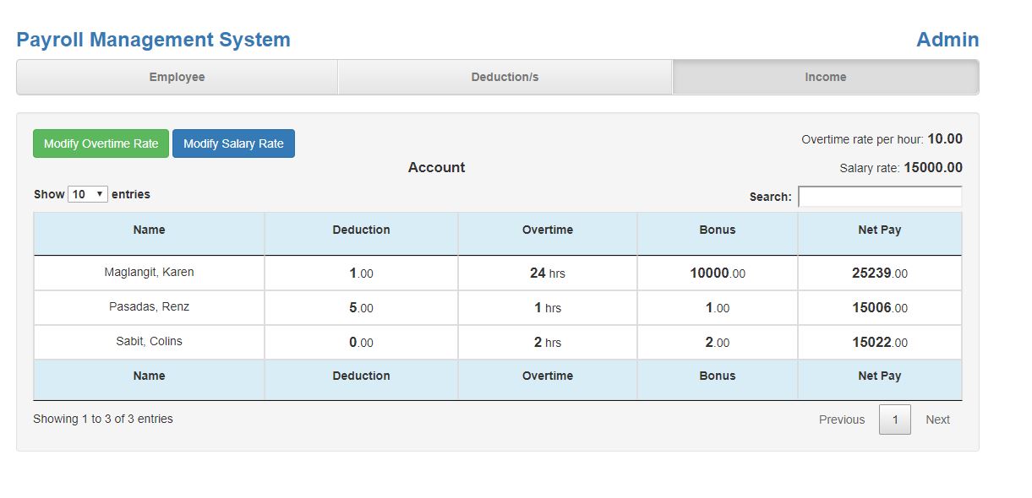Sort the table by Overtime column

pos(546,230)
